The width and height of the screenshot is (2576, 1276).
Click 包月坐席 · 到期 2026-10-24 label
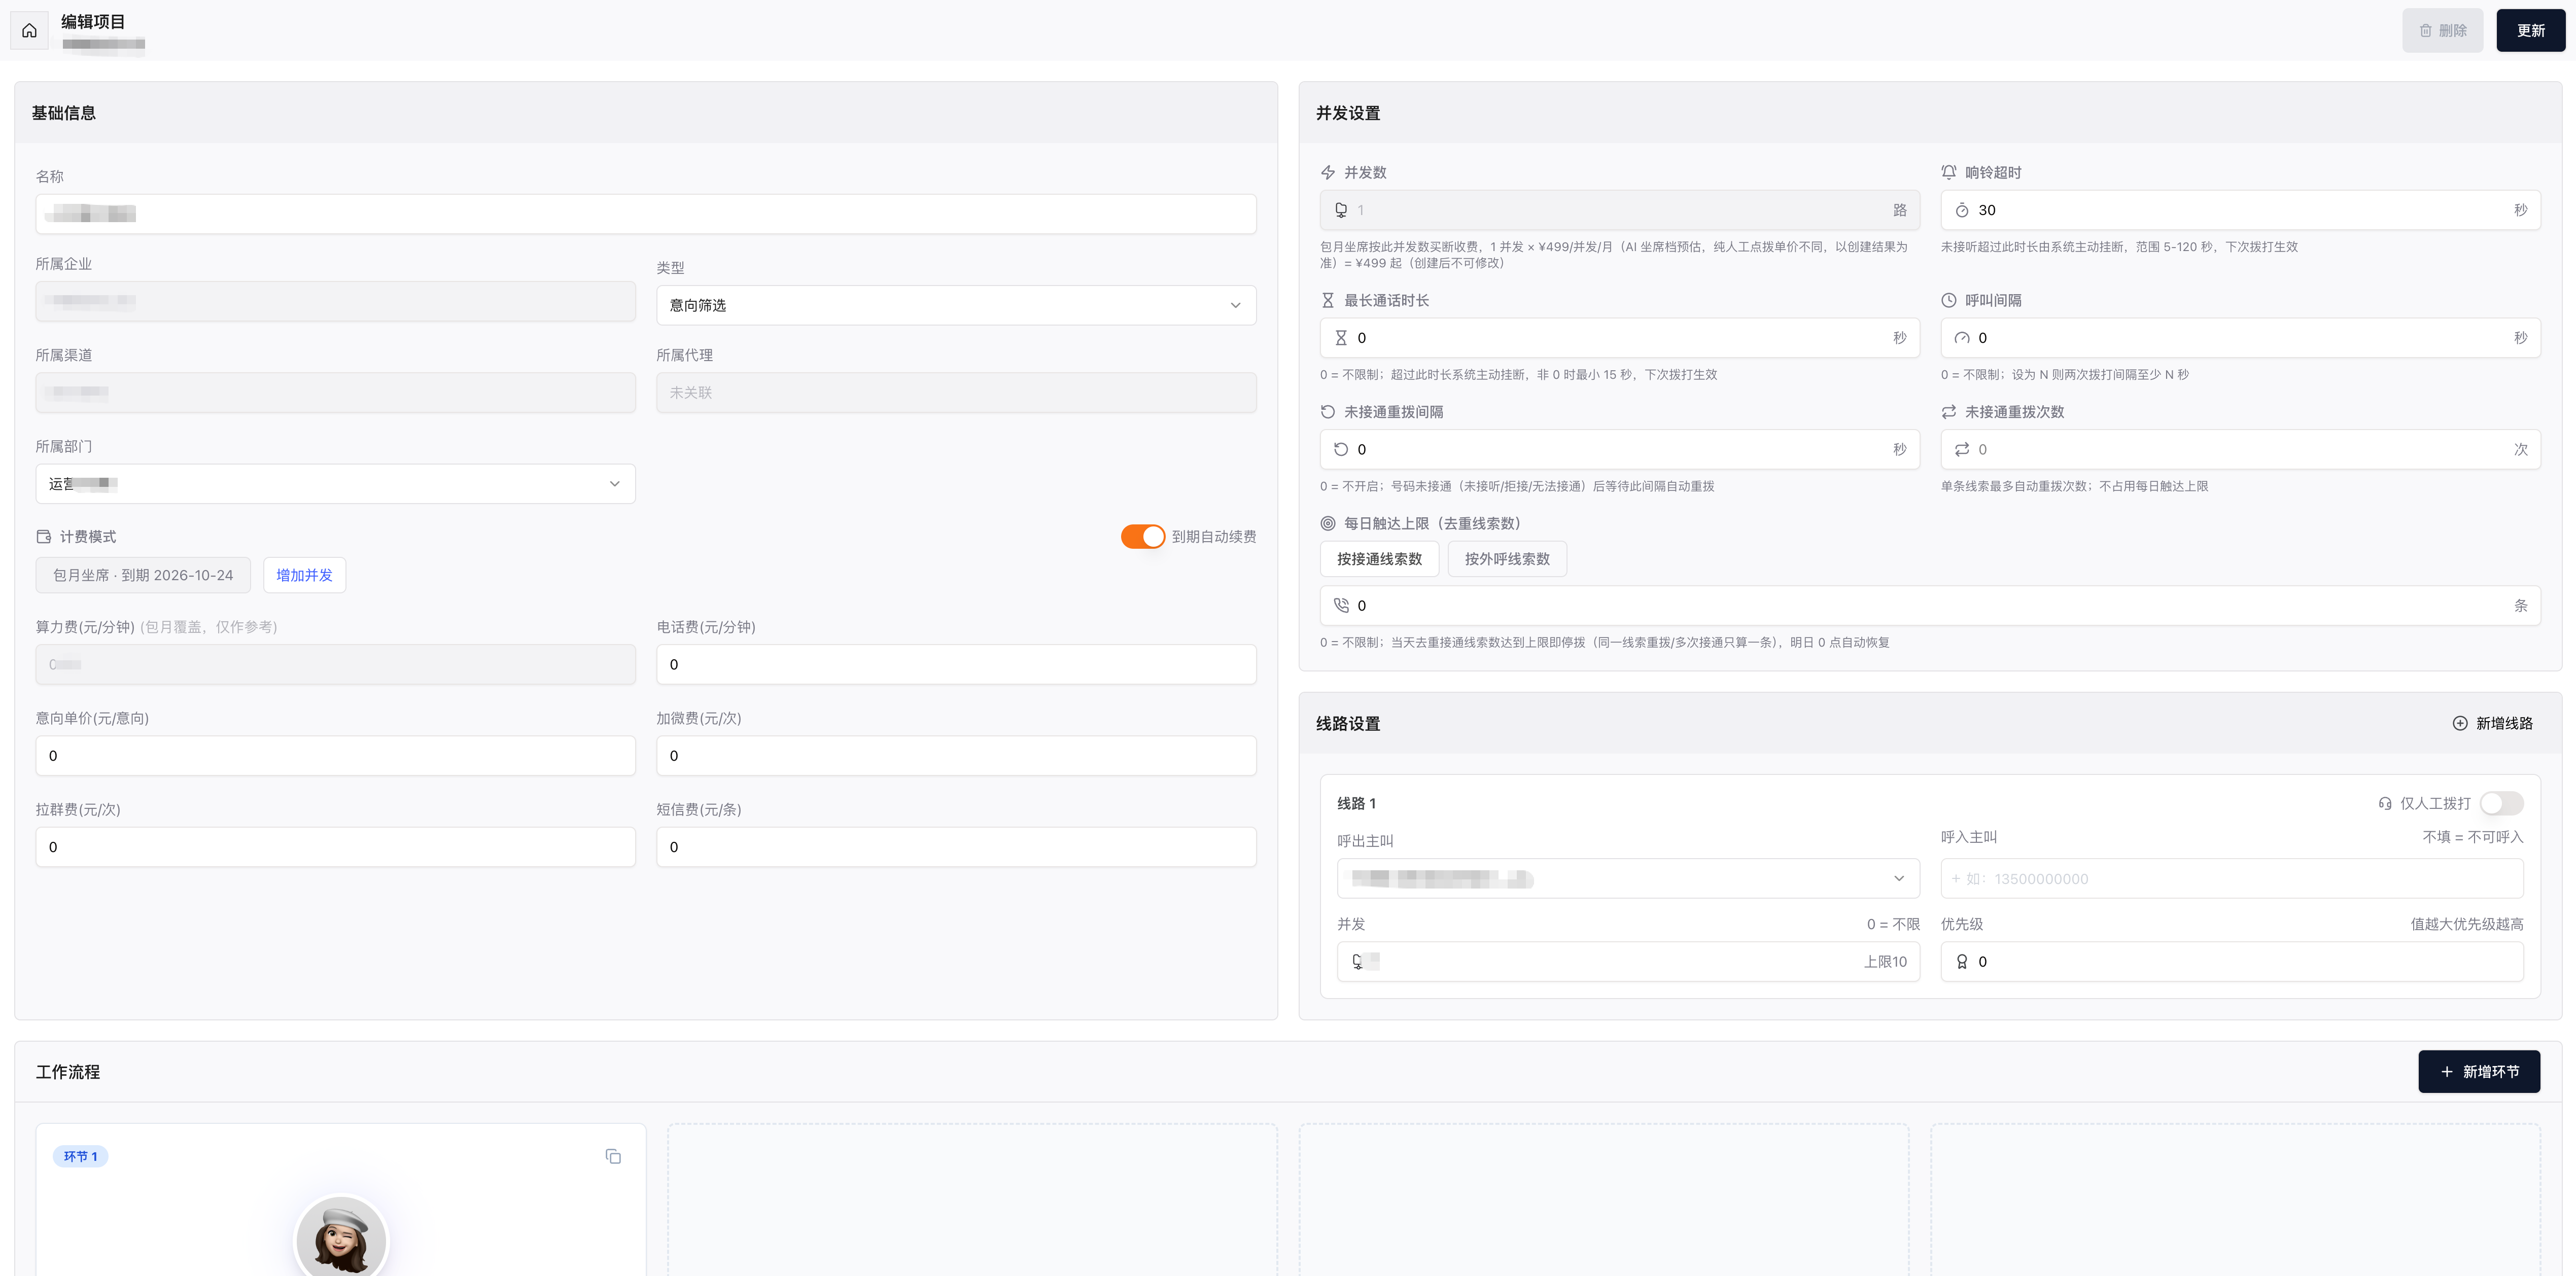point(143,576)
